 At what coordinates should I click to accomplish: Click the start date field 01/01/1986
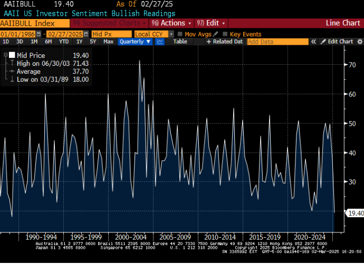(17, 34)
